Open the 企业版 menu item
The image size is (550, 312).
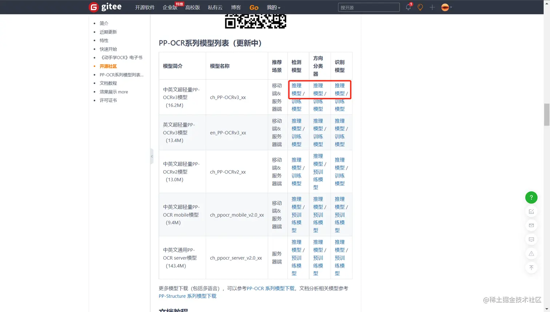[x=170, y=7]
